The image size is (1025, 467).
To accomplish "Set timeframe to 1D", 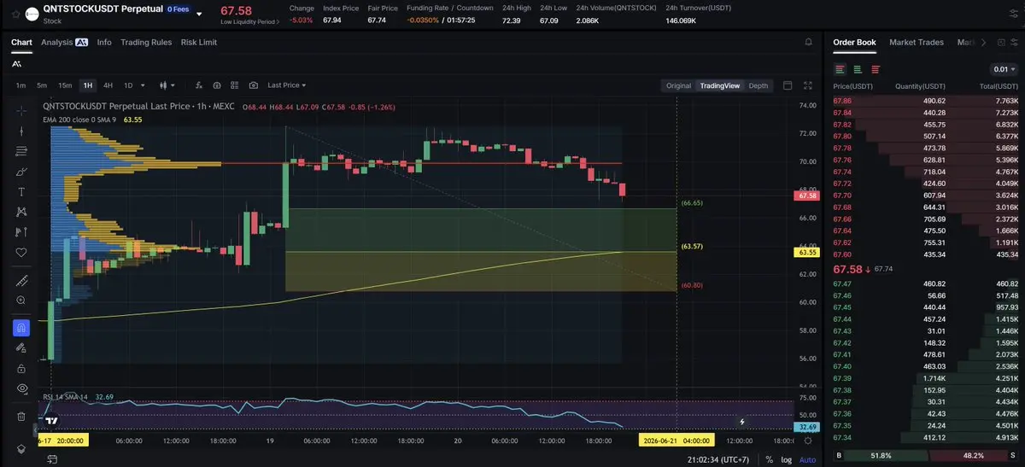I will click(x=128, y=85).
